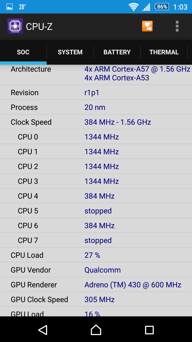Tap the GPU Clock Speed row
Viewport: 192px width, 342px height.
pos(96,300)
